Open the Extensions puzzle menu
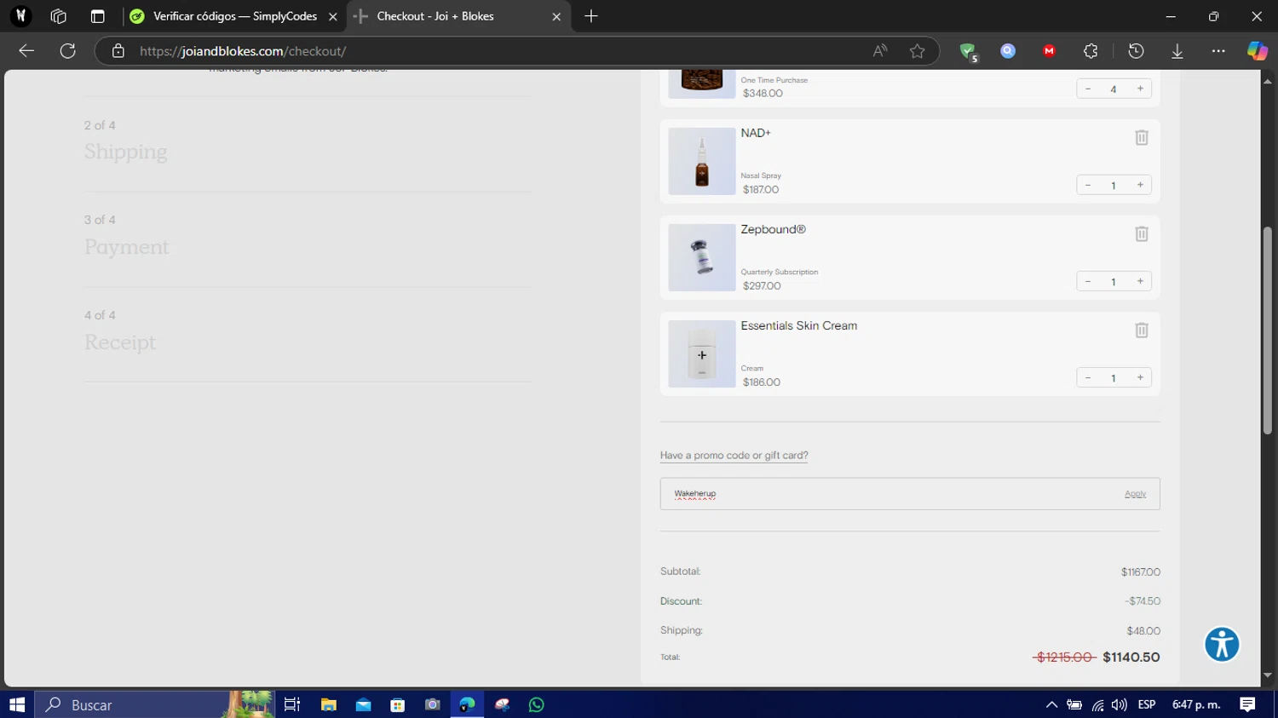Viewport: 1278px width, 718px height. pyautogui.click(x=1091, y=51)
